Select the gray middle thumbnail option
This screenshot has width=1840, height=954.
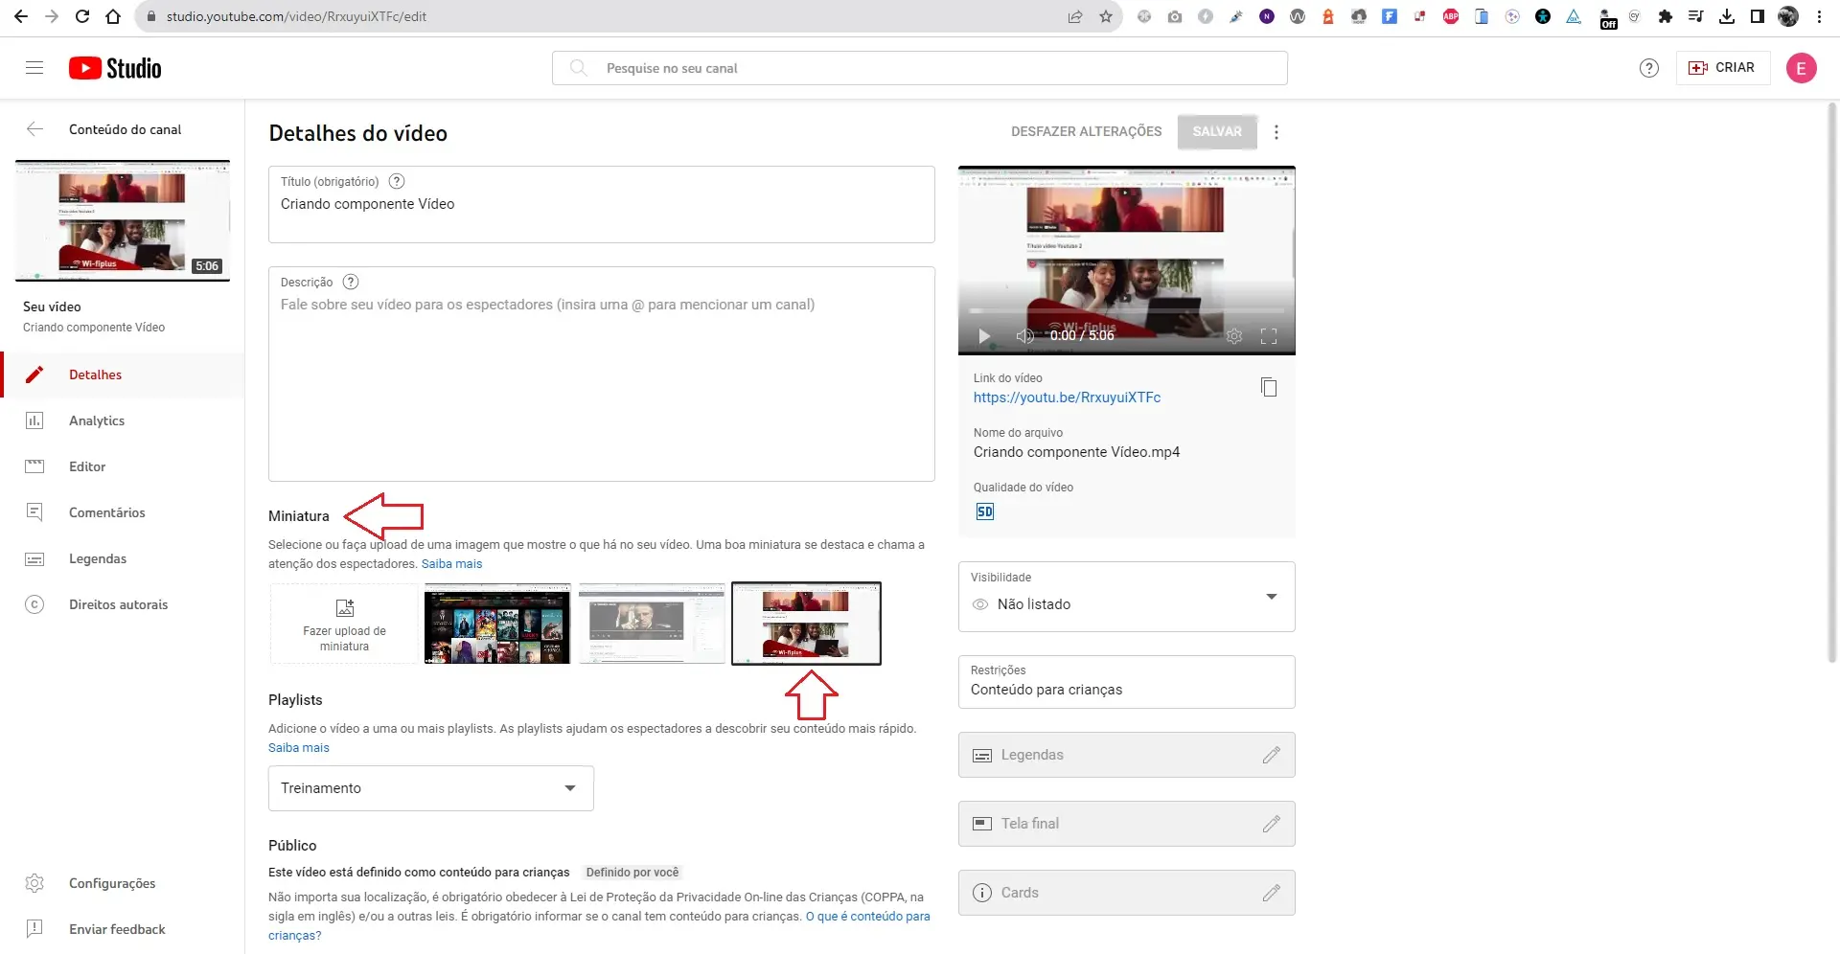pos(652,624)
